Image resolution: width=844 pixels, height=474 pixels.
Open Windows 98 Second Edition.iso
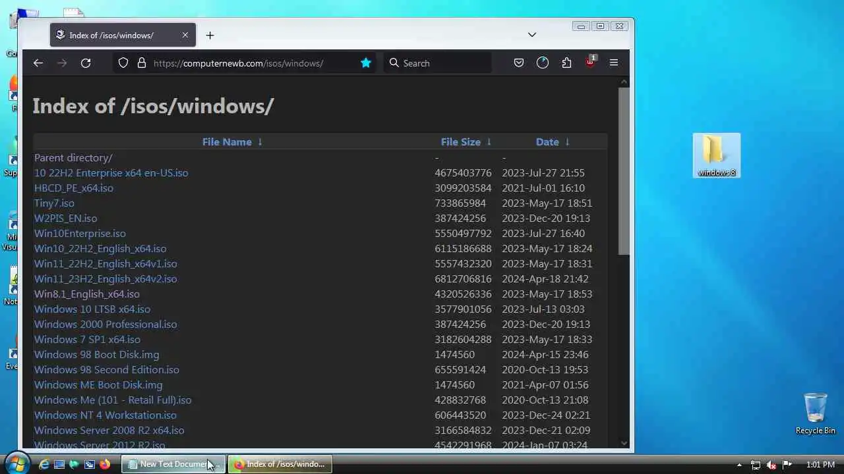point(107,370)
